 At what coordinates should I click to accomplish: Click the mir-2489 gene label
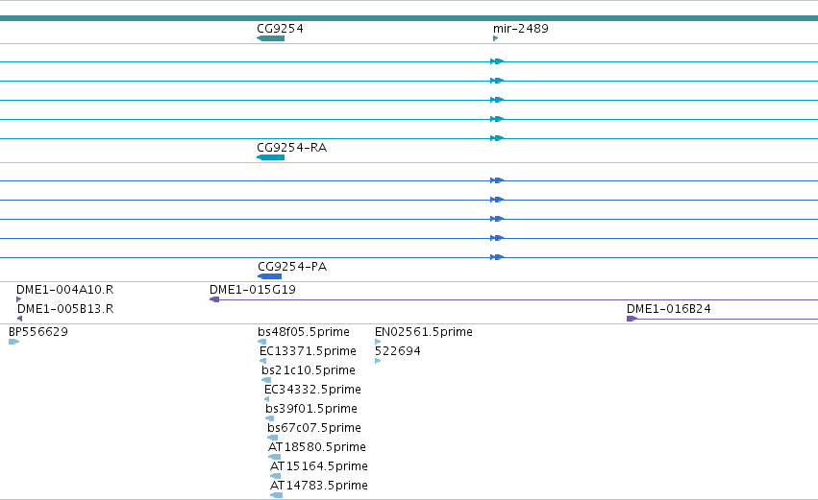(x=521, y=28)
